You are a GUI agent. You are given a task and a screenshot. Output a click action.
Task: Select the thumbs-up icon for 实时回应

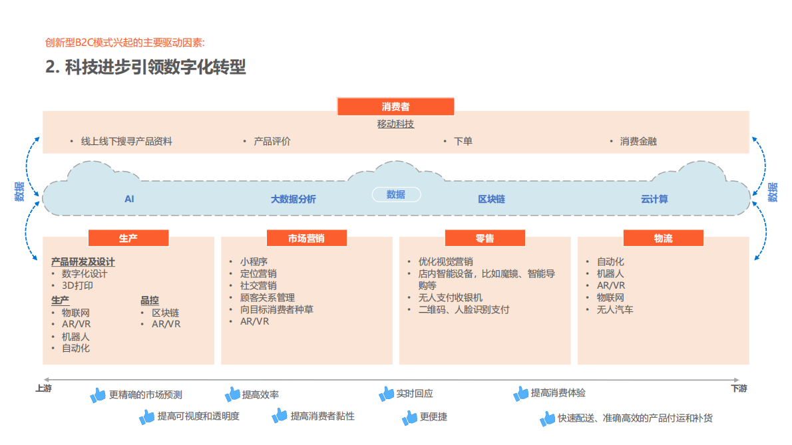pos(386,394)
